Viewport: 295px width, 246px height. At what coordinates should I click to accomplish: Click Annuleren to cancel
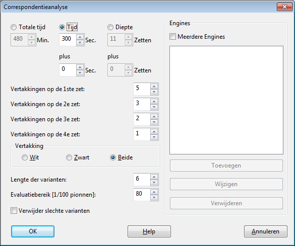click(266, 231)
